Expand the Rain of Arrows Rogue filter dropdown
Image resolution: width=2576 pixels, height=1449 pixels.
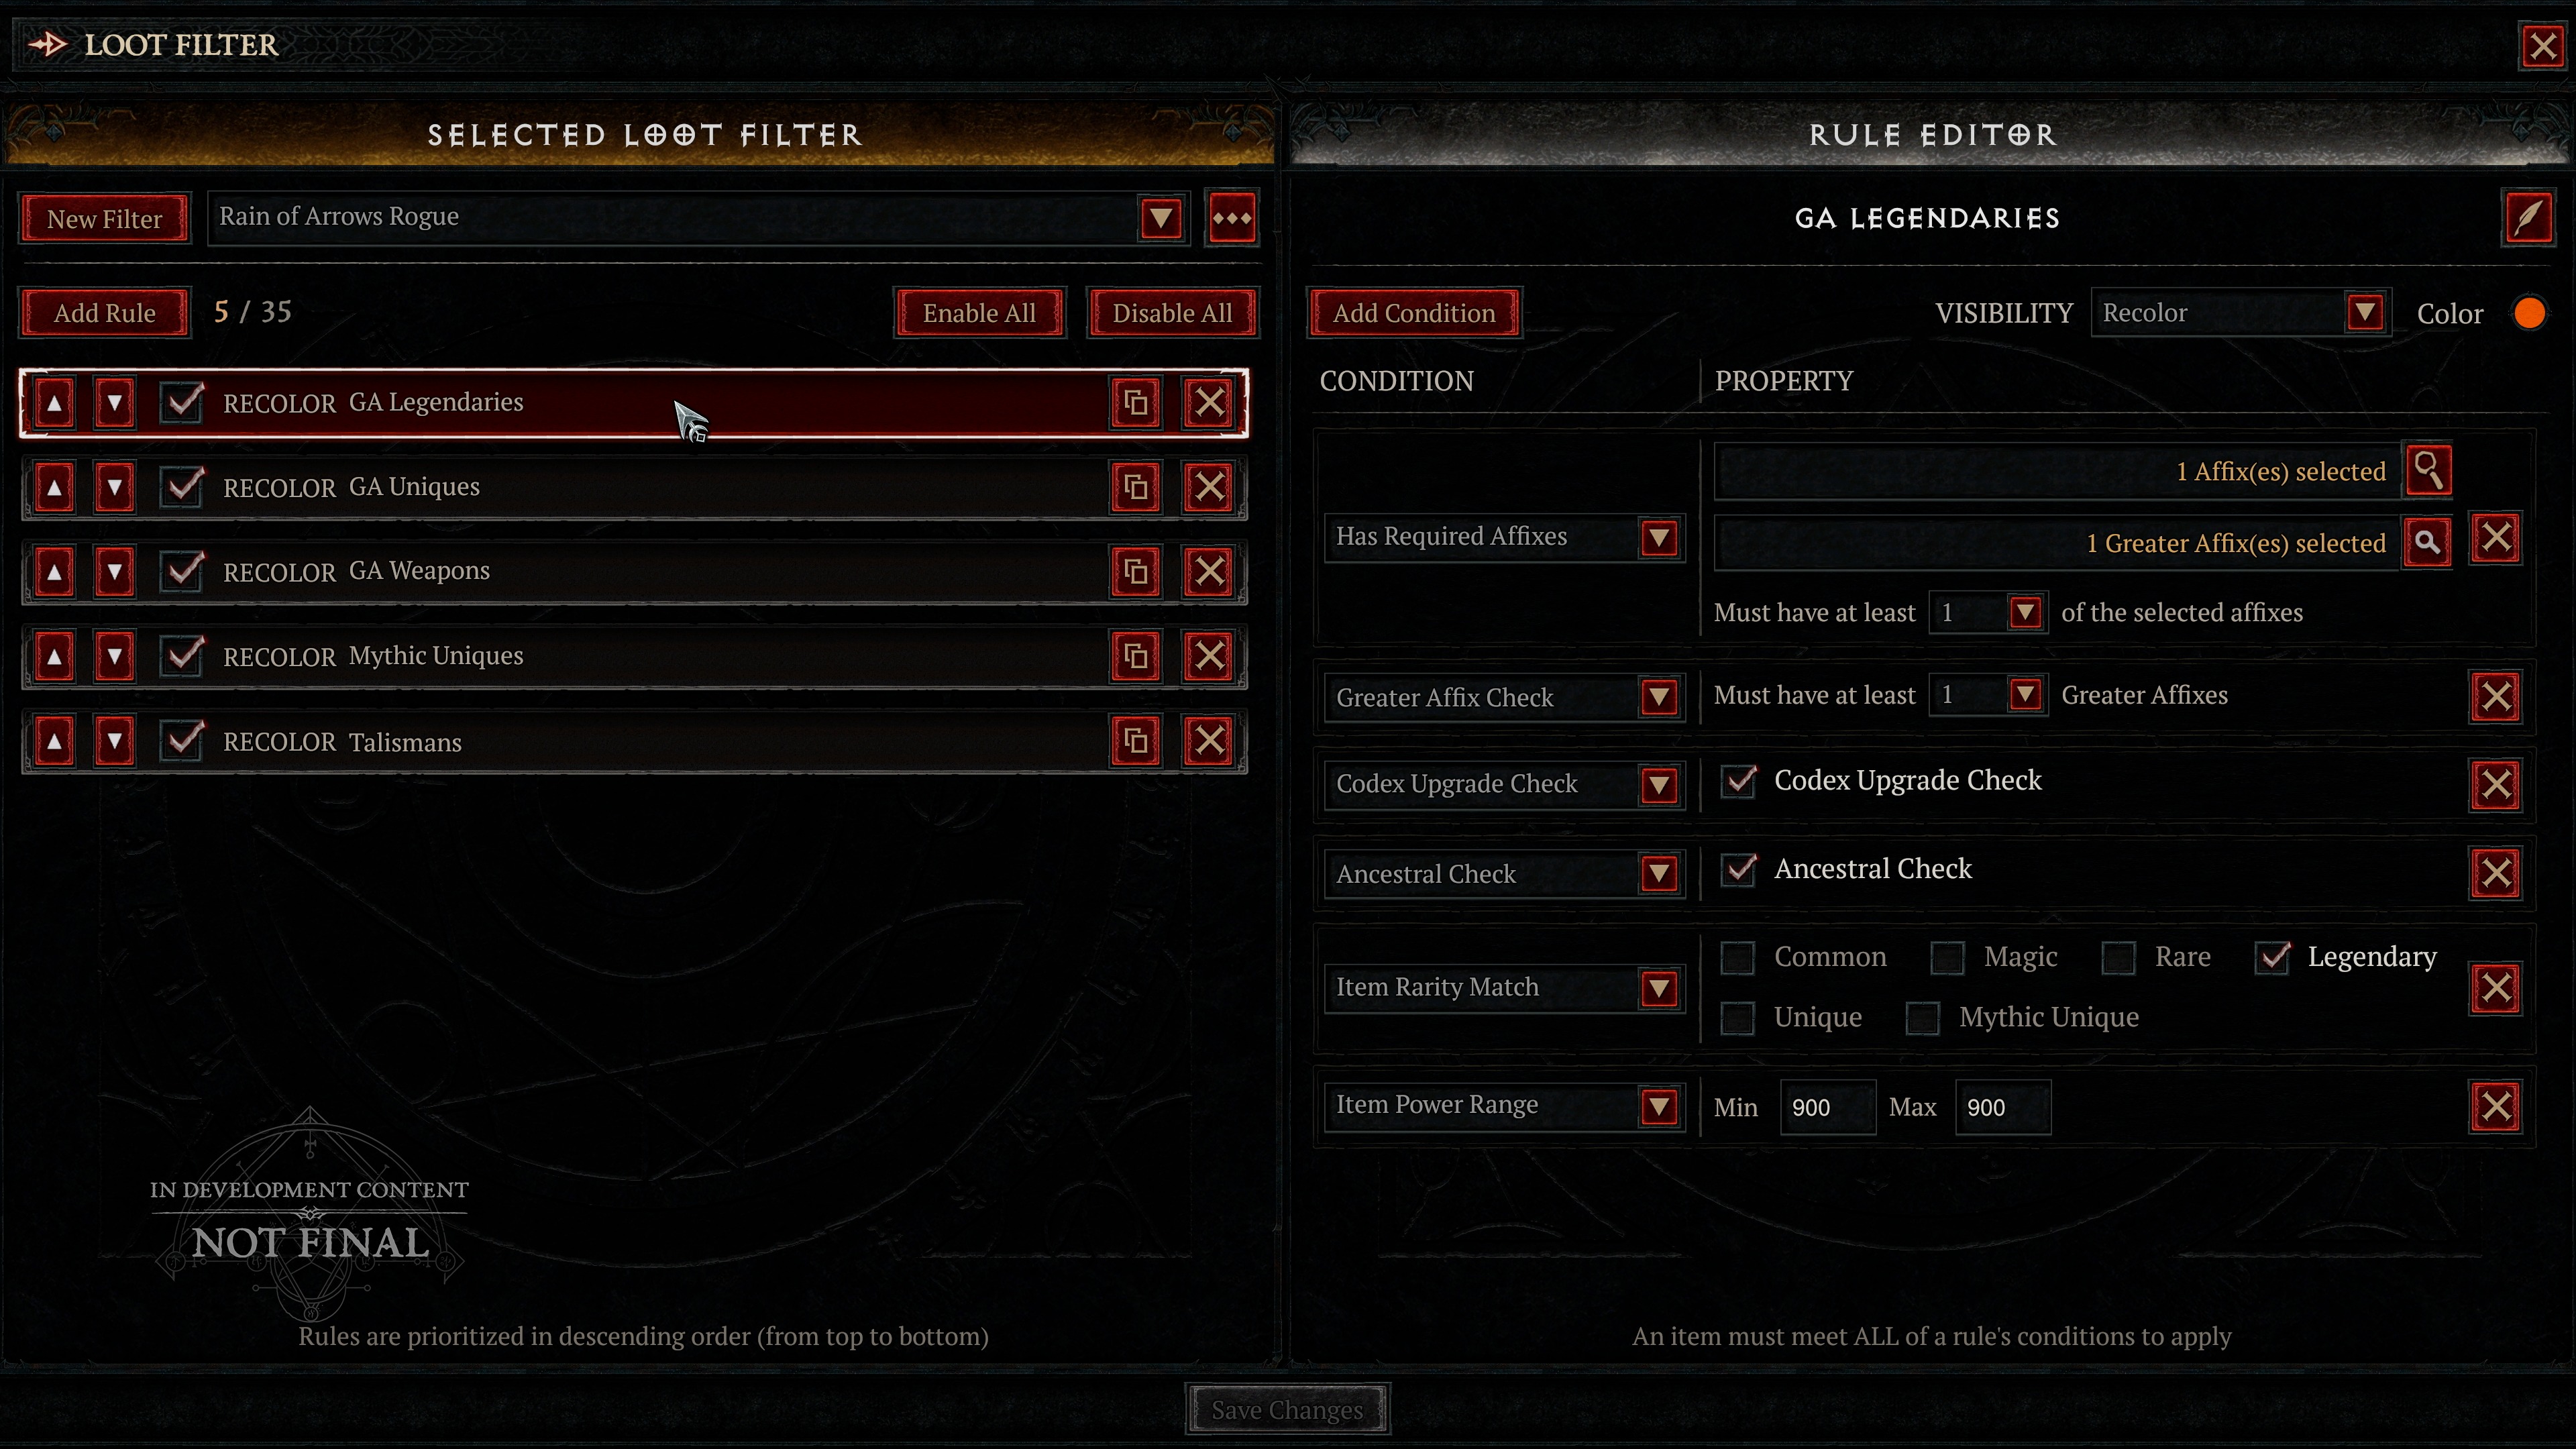point(1160,217)
